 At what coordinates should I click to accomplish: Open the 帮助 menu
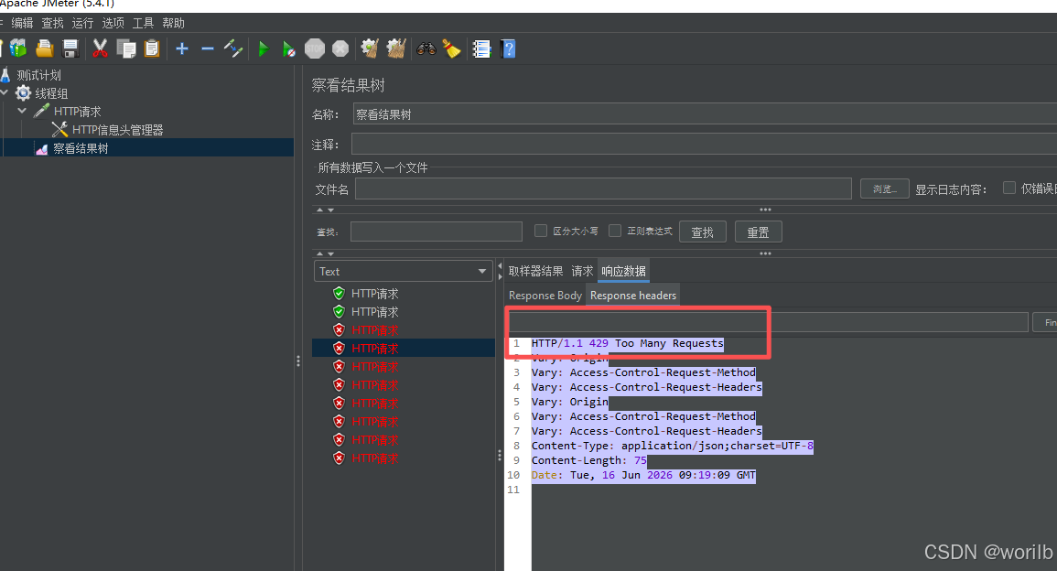[173, 23]
